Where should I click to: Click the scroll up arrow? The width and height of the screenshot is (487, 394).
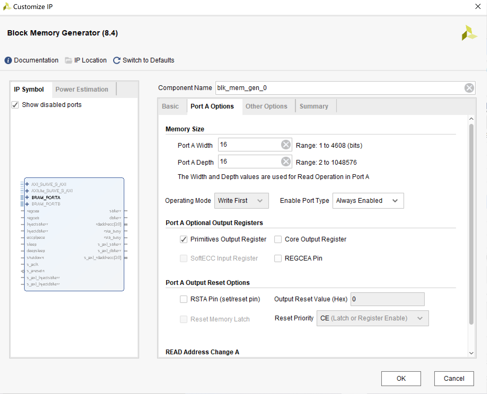(471, 119)
